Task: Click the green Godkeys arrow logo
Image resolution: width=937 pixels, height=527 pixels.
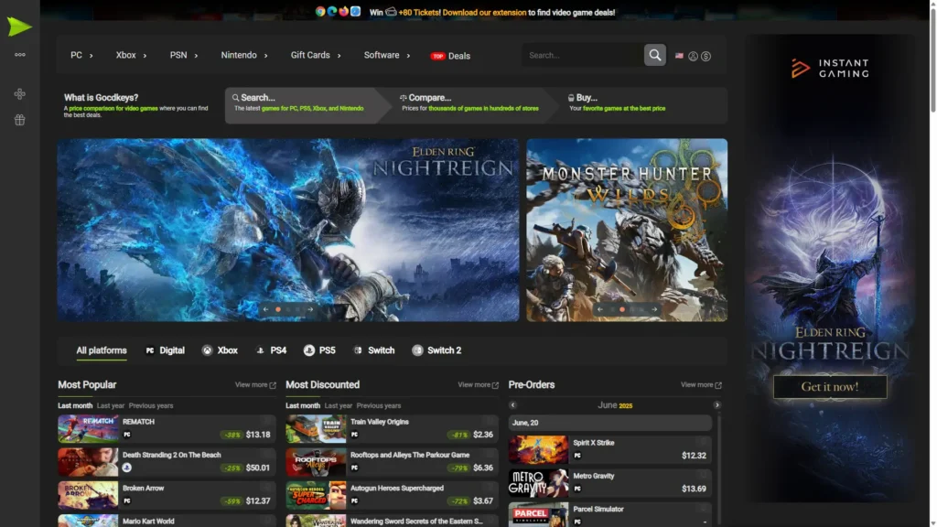Action: tap(19, 27)
